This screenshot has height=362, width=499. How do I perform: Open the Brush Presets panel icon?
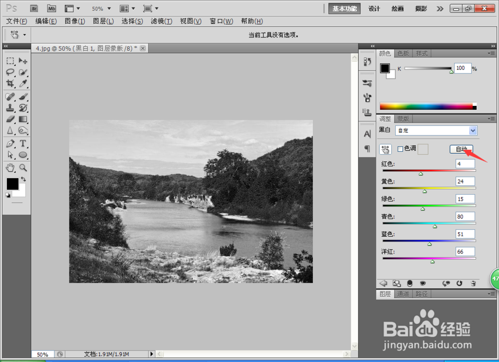[367, 97]
